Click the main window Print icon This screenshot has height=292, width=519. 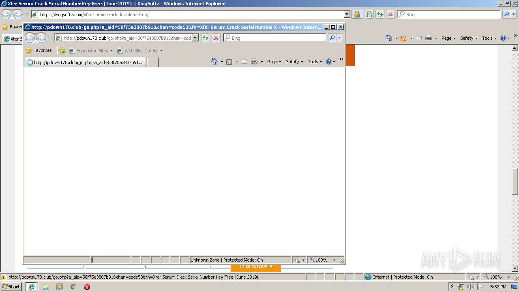tap(429, 38)
